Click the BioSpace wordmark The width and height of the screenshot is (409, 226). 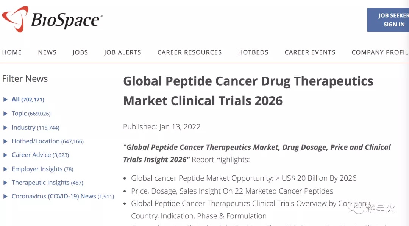click(x=67, y=20)
